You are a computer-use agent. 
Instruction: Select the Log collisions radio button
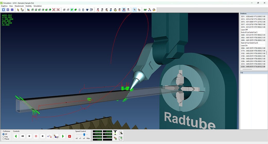coord(3,137)
